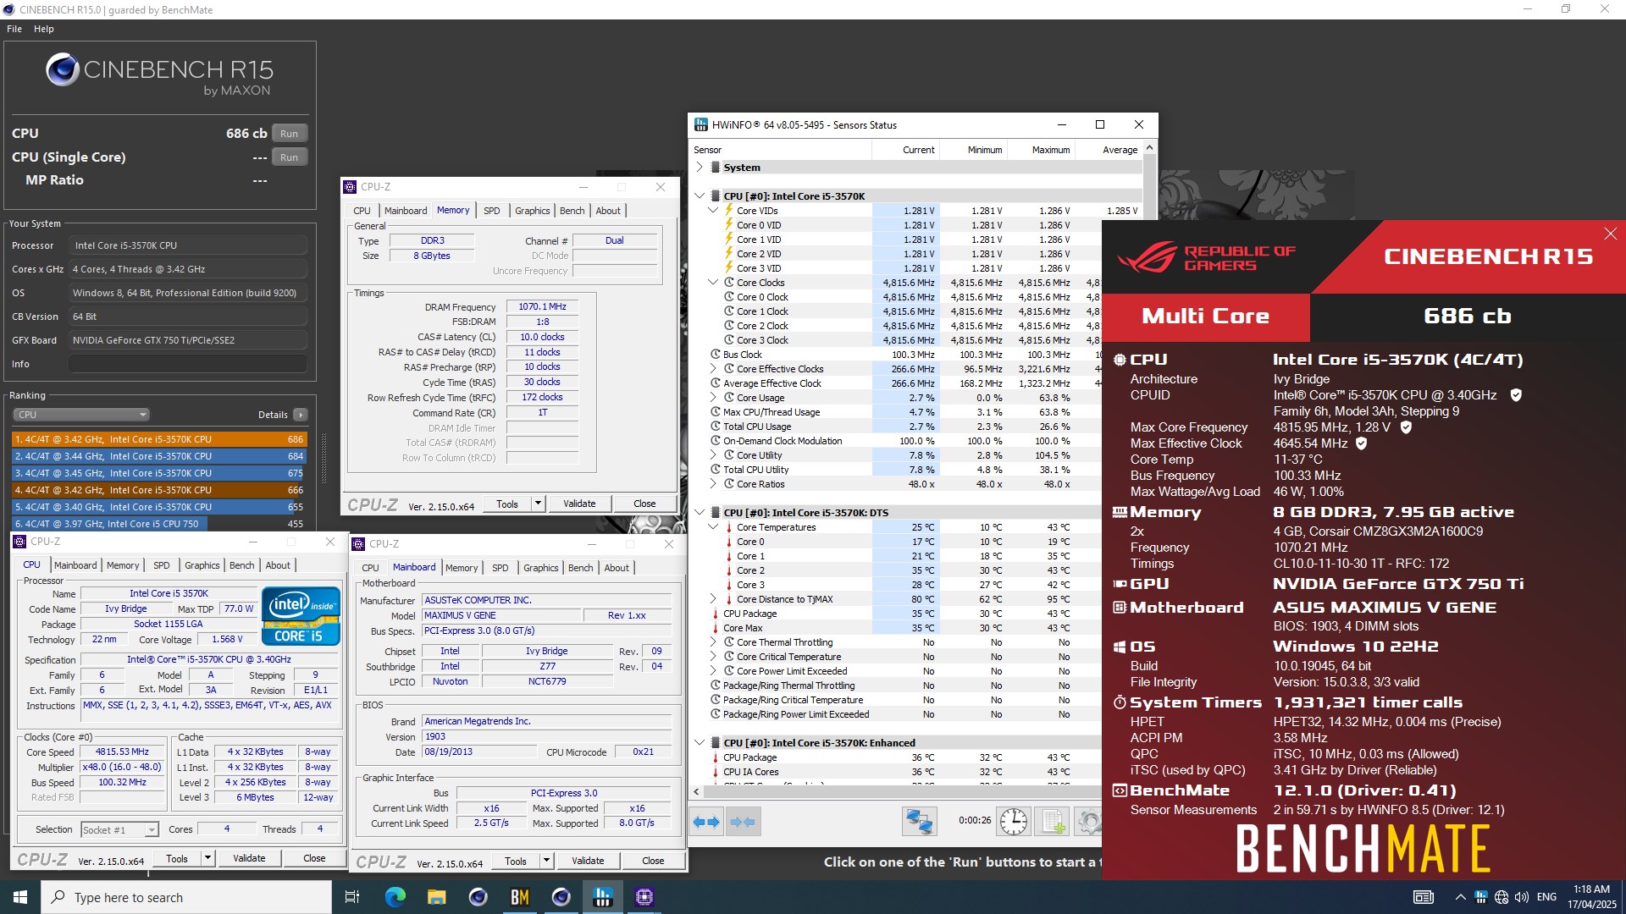Image resolution: width=1626 pixels, height=914 pixels.
Task: Close the BenchMate result overlay with the X
Action: pos(1610,234)
